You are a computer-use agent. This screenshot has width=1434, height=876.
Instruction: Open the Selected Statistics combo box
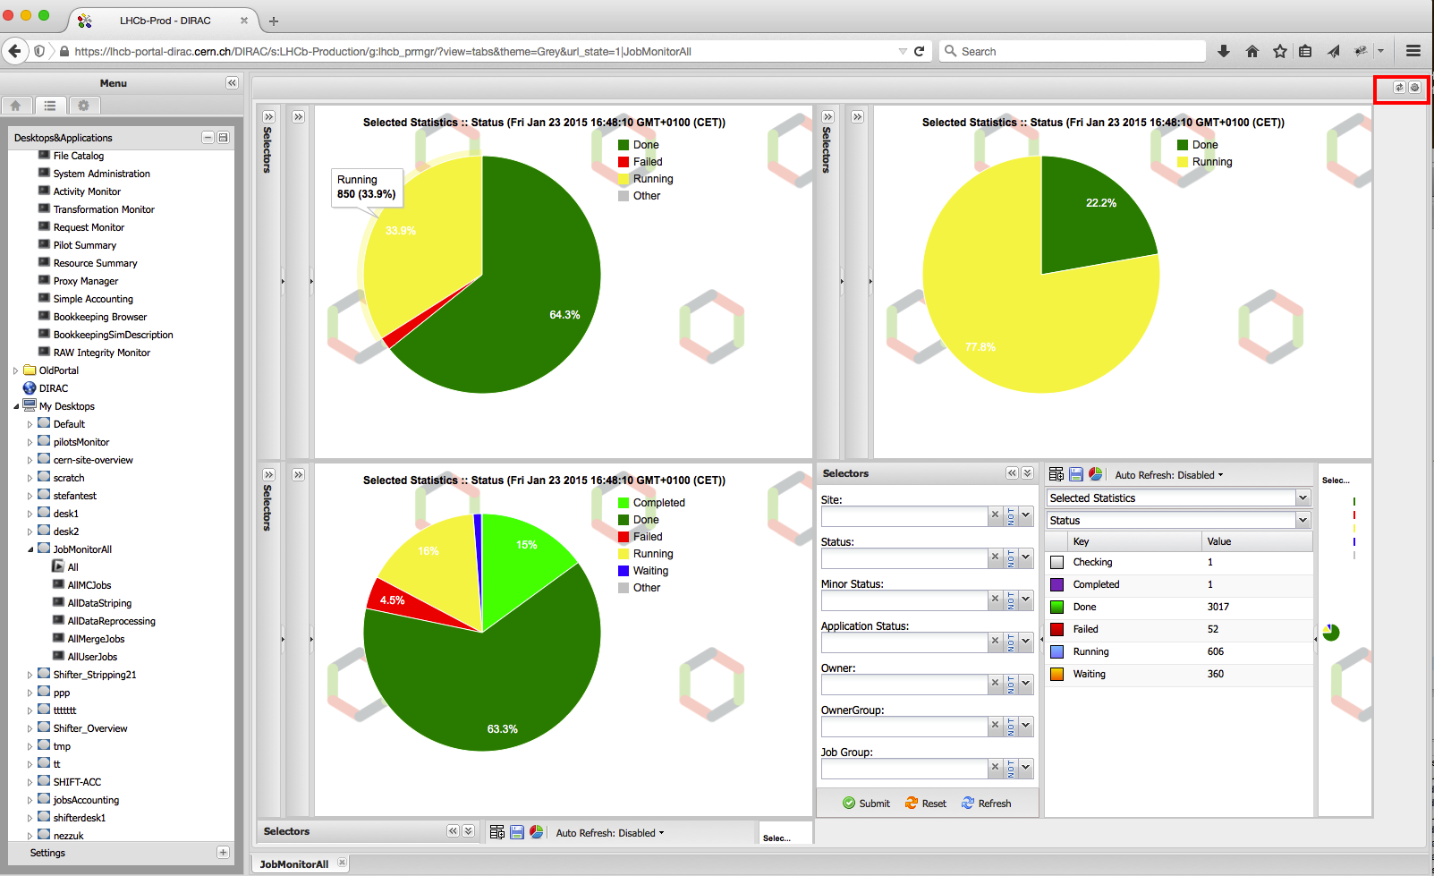point(1302,498)
